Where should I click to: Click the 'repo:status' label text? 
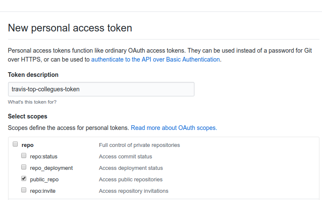(44, 157)
